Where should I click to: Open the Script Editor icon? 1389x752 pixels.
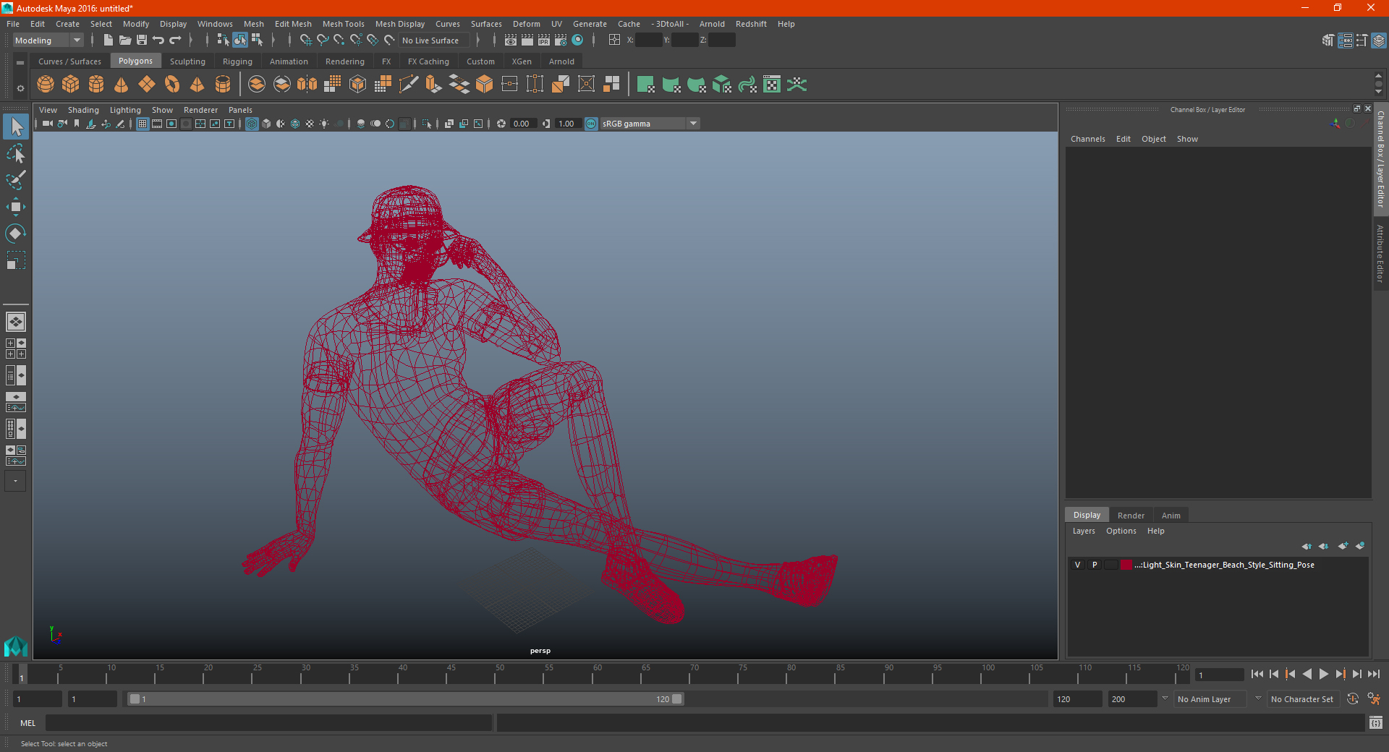1376,722
